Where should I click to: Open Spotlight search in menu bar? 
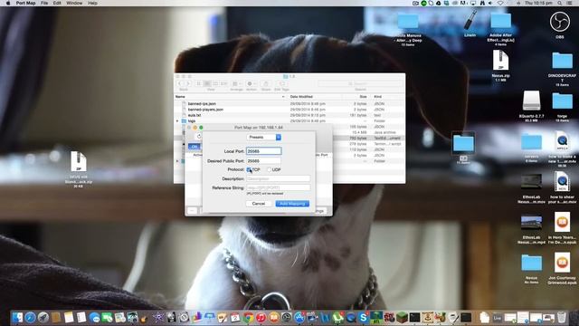click(x=560, y=3)
